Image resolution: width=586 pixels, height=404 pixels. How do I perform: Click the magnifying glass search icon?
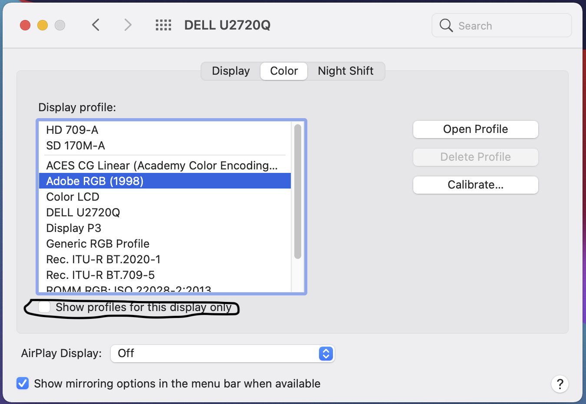tap(446, 25)
